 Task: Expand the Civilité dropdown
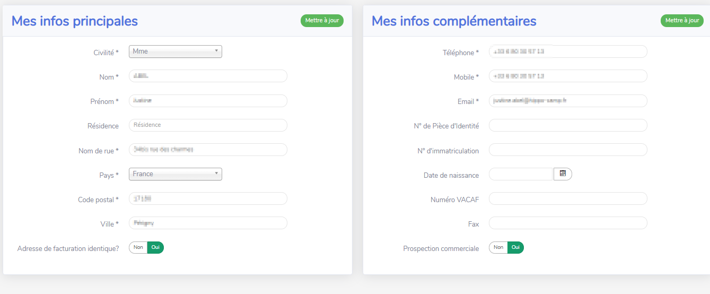175,51
